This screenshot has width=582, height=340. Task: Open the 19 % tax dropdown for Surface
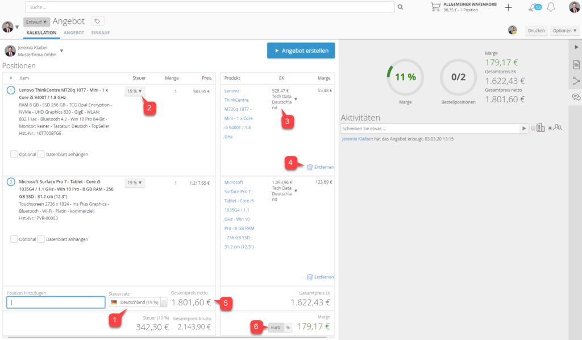[x=134, y=183]
